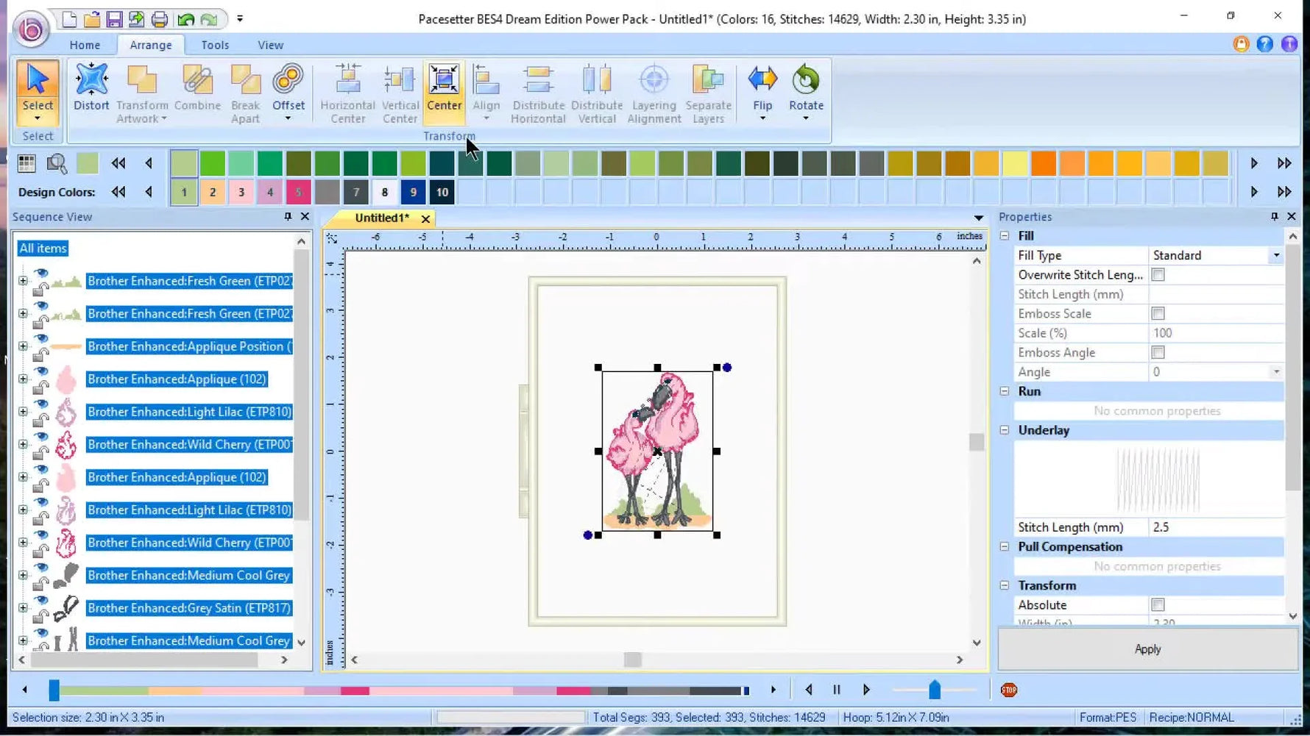Image resolution: width=1310 pixels, height=736 pixels.
Task: Enable Emboss Angle checkbox
Action: point(1158,353)
